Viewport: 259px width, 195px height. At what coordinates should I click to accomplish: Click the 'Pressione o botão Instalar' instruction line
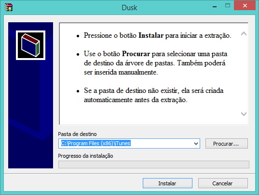[157, 35]
